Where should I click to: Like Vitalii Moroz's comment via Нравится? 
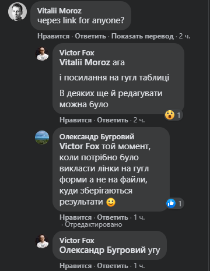[54, 36]
